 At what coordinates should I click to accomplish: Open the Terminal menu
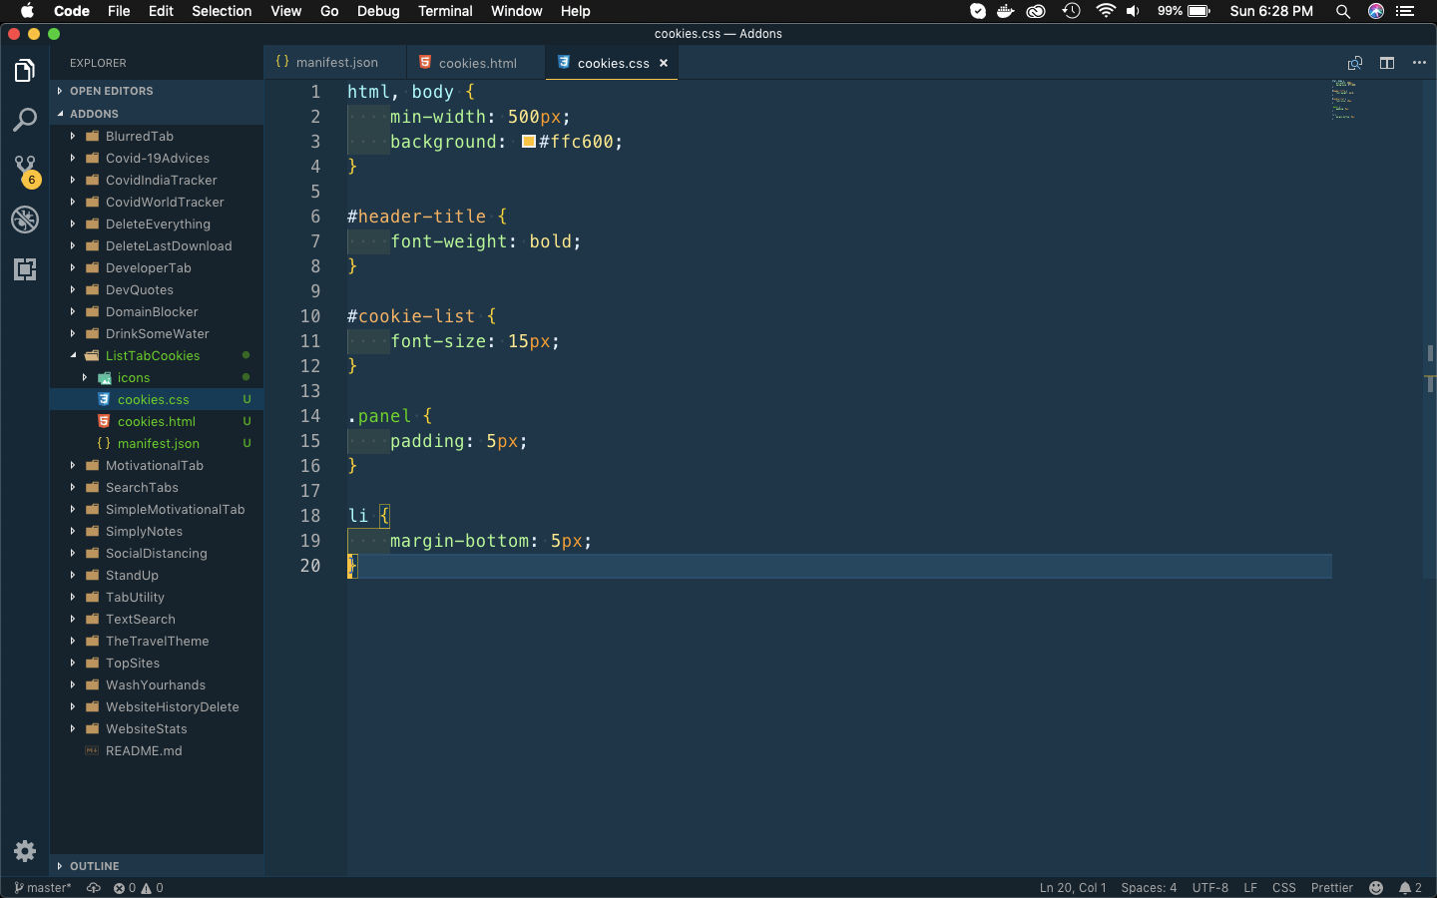tap(445, 11)
